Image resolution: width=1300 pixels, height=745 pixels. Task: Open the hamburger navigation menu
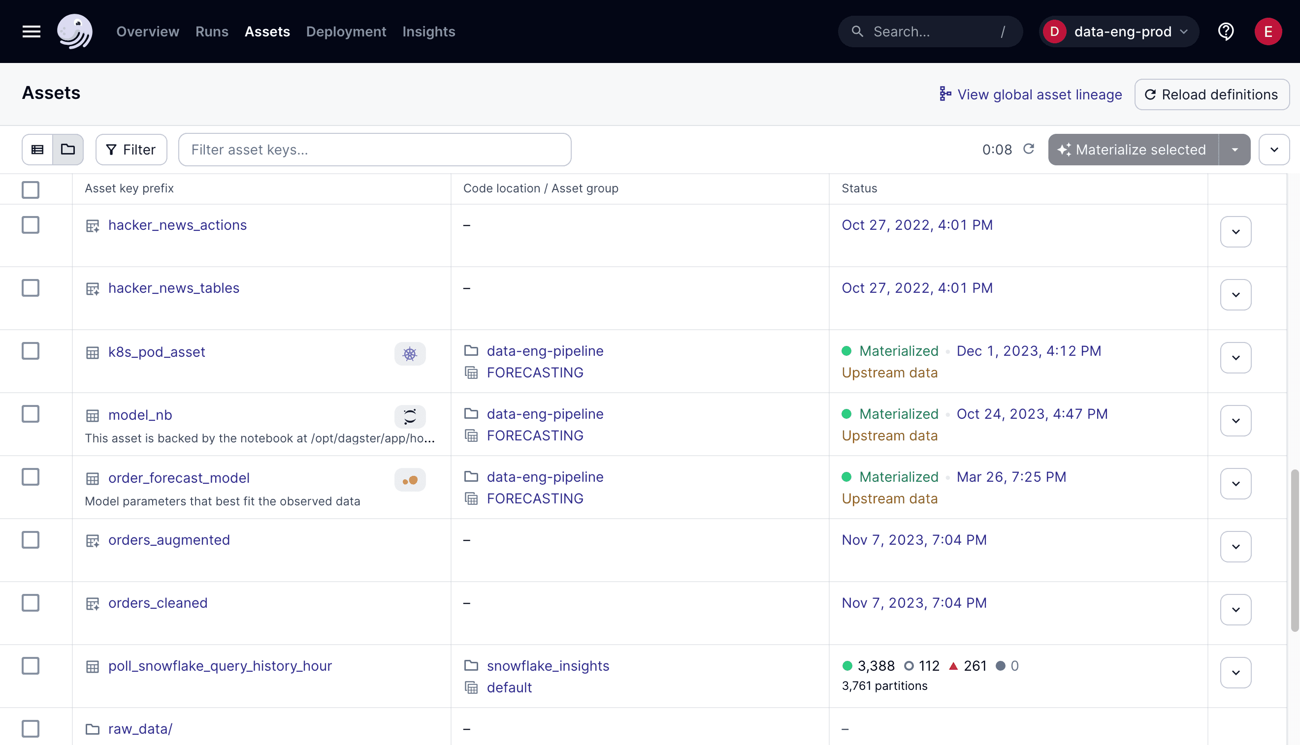(31, 31)
